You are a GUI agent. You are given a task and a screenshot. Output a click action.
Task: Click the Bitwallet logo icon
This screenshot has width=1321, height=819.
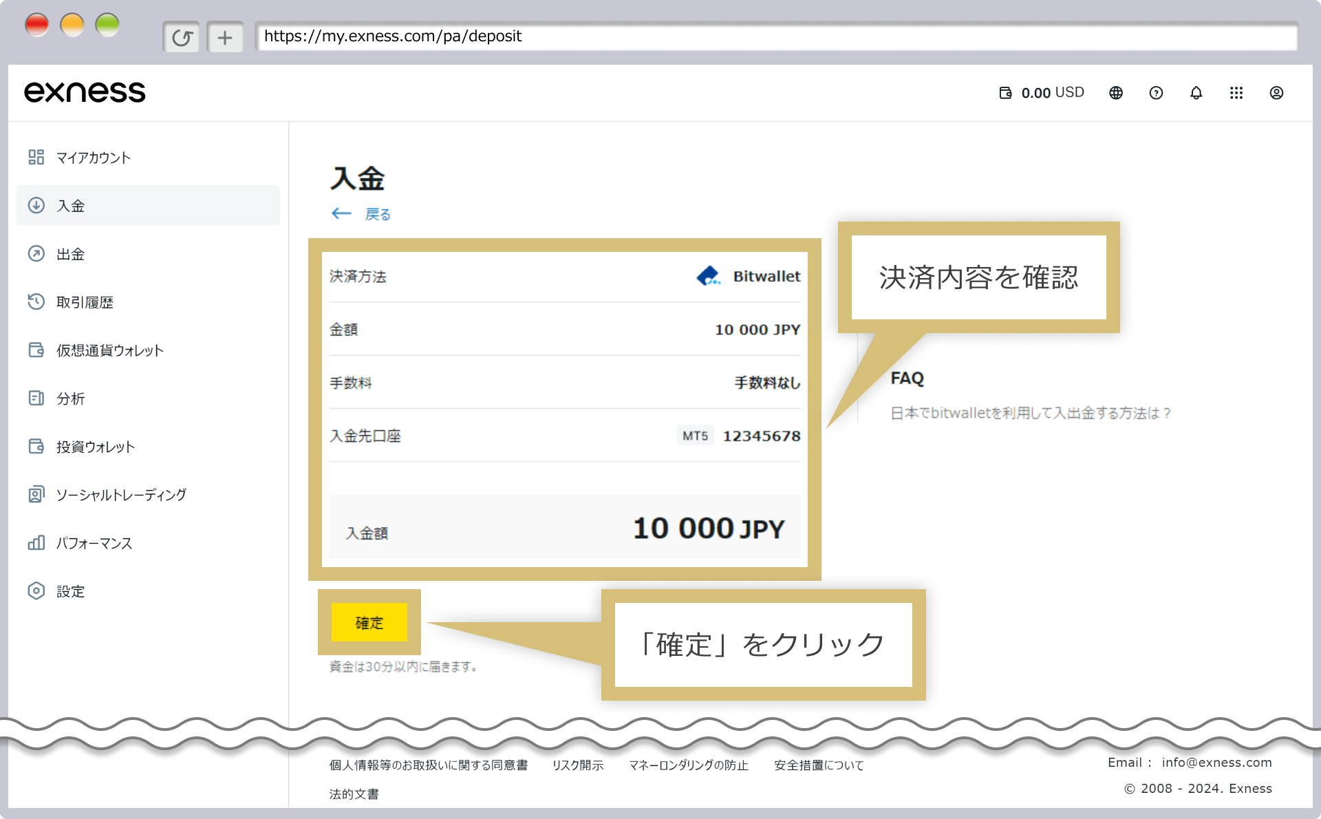click(x=709, y=276)
